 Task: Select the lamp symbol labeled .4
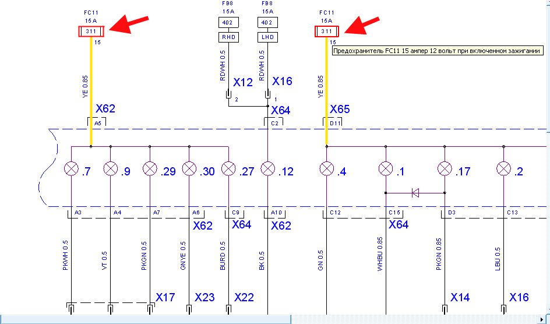pyautogui.click(x=327, y=169)
